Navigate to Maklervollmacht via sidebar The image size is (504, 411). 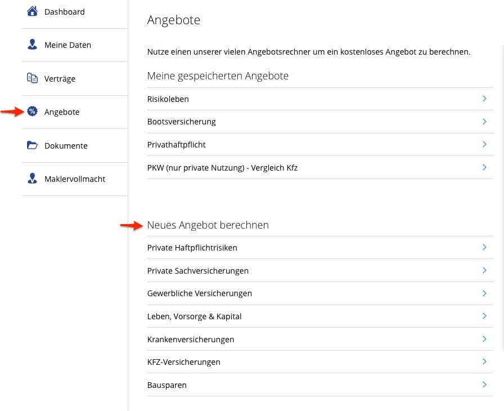(75, 178)
